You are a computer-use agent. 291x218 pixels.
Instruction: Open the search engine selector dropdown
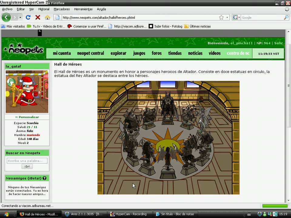(x=239, y=18)
